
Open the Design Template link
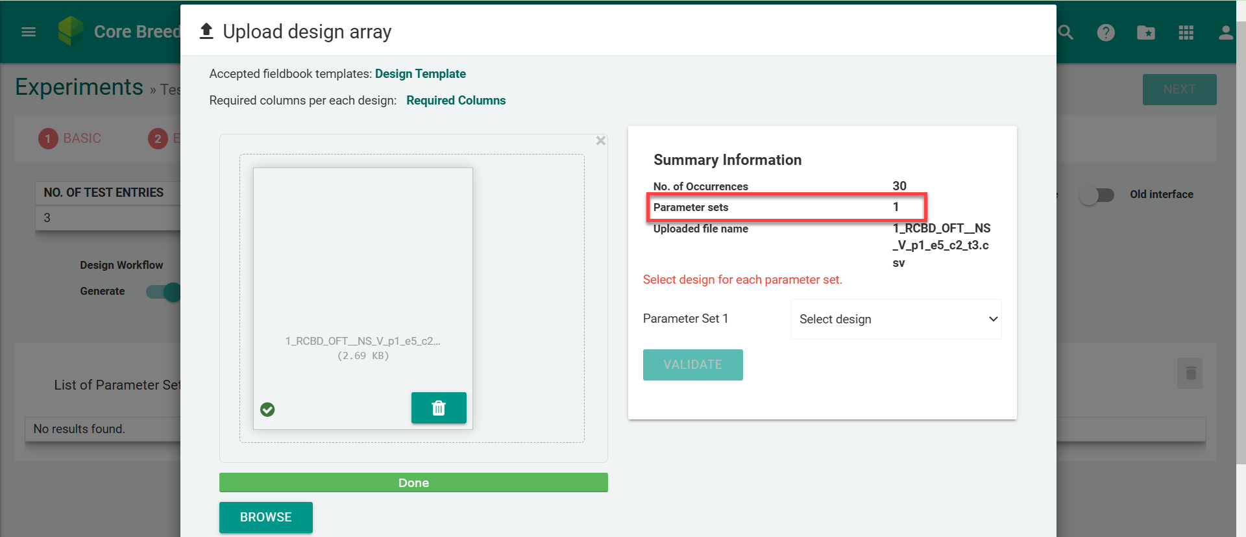(420, 74)
